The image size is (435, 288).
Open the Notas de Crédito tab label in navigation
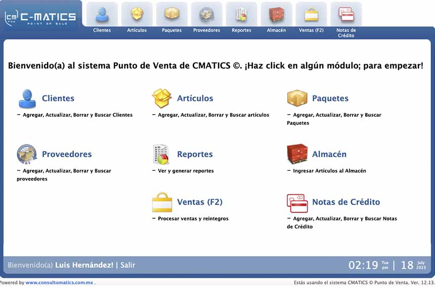coord(346,33)
